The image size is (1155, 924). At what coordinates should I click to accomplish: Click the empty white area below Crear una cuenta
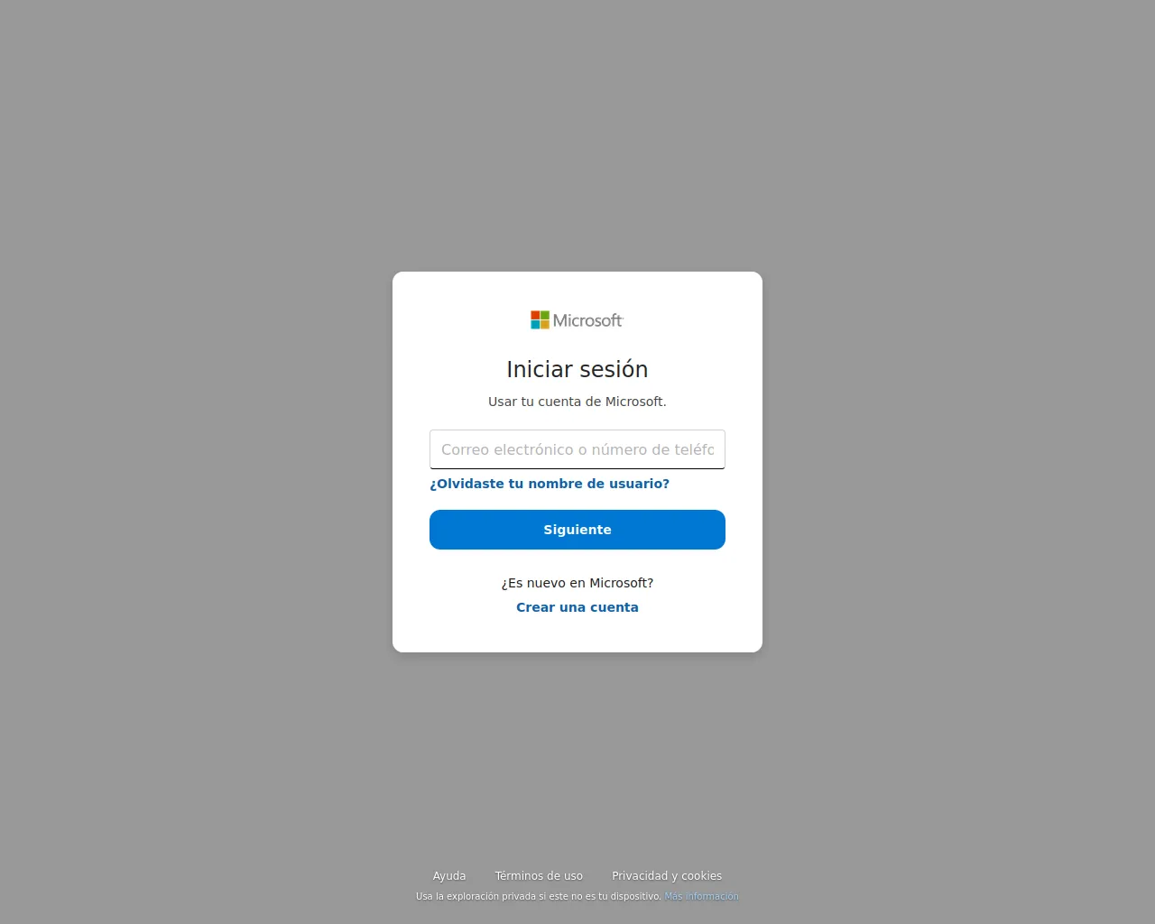(x=577, y=634)
